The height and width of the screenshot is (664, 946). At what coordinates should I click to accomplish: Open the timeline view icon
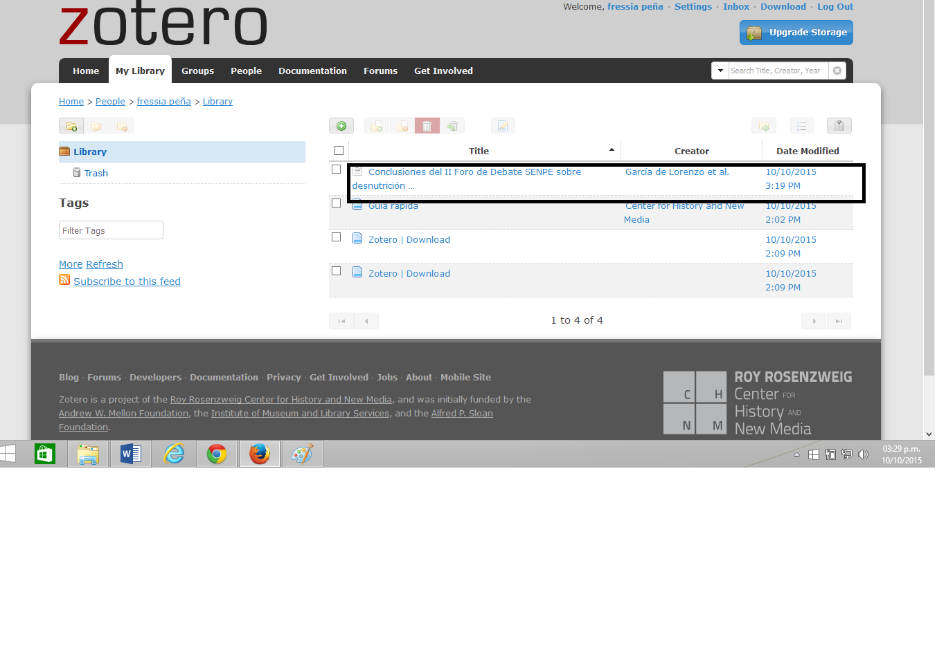click(x=839, y=125)
